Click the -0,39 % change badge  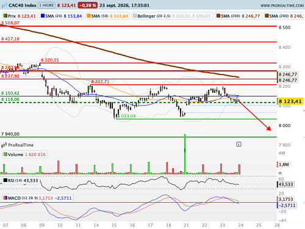click(x=88, y=5)
